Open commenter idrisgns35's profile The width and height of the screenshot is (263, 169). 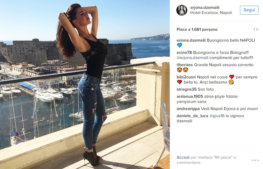click(187, 89)
